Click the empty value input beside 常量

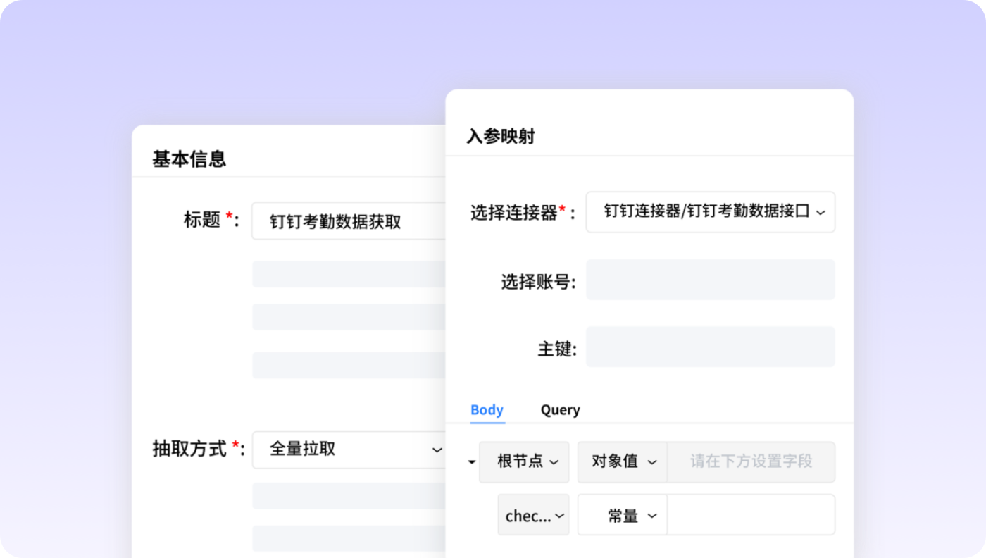pyautogui.click(x=751, y=515)
